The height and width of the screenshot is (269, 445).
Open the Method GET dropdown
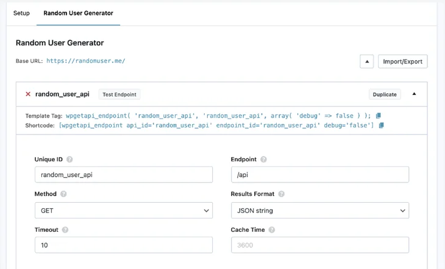click(x=124, y=211)
